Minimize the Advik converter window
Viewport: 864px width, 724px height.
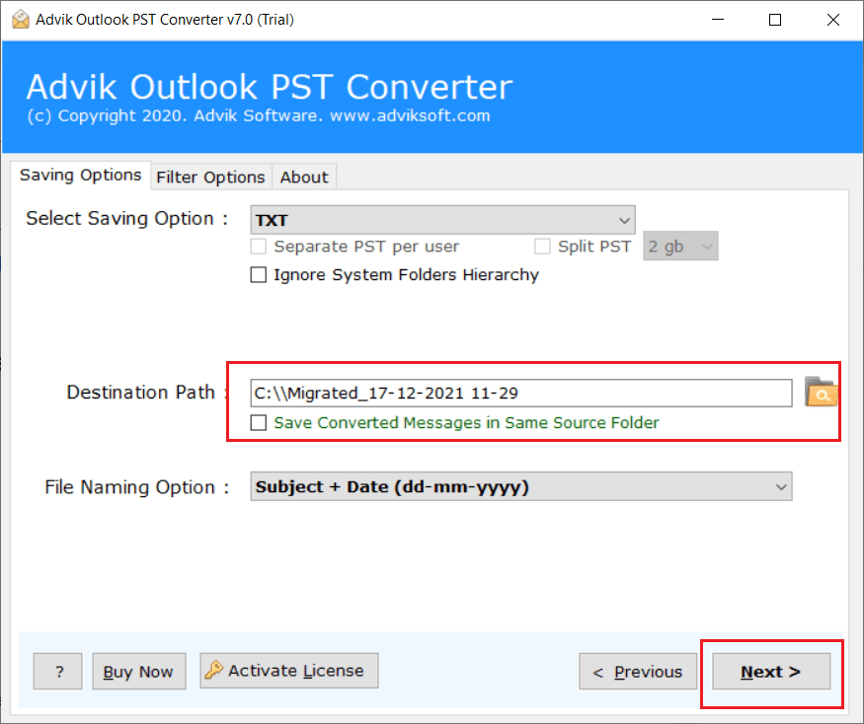(718, 20)
